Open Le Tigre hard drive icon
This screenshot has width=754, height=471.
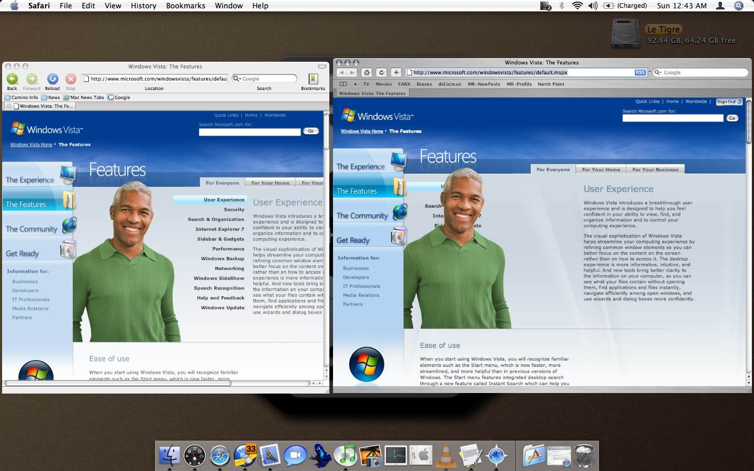click(x=625, y=35)
